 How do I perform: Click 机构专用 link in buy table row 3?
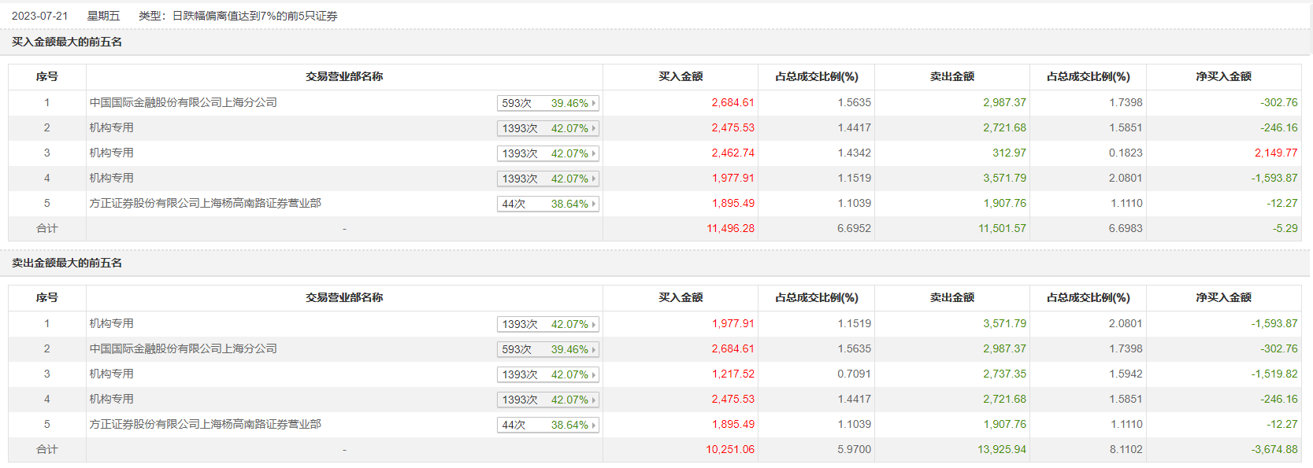(x=111, y=153)
